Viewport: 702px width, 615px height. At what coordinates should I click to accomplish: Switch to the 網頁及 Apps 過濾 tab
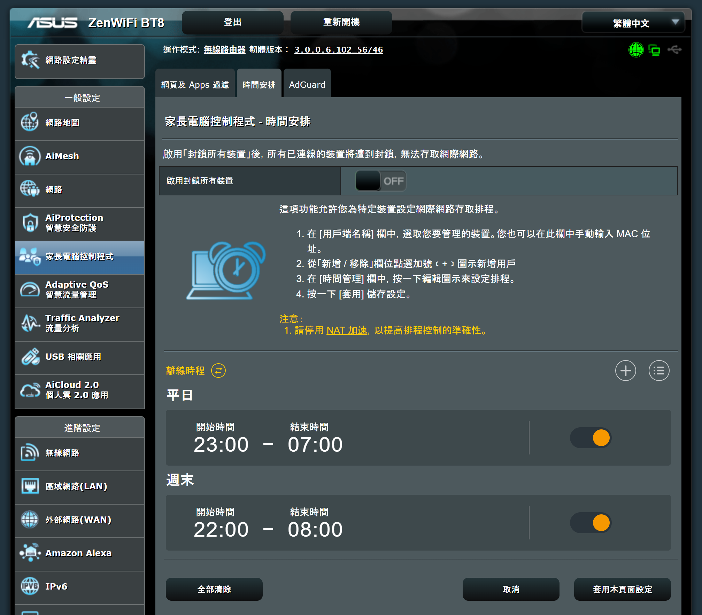pyautogui.click(x=195, y=85)
